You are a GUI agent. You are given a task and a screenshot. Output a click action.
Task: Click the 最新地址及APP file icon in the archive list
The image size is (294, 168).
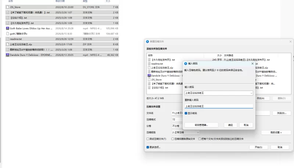[149, 72]
